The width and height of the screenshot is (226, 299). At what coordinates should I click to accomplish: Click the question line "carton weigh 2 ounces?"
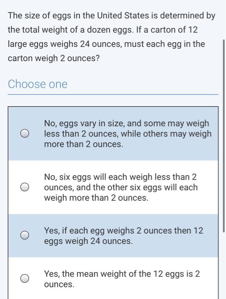[x=54, y=59]
